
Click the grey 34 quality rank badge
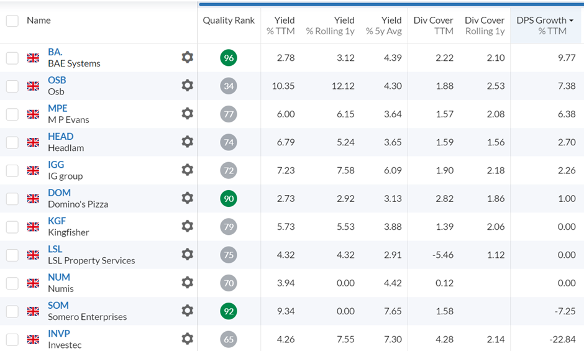point(229,86)
